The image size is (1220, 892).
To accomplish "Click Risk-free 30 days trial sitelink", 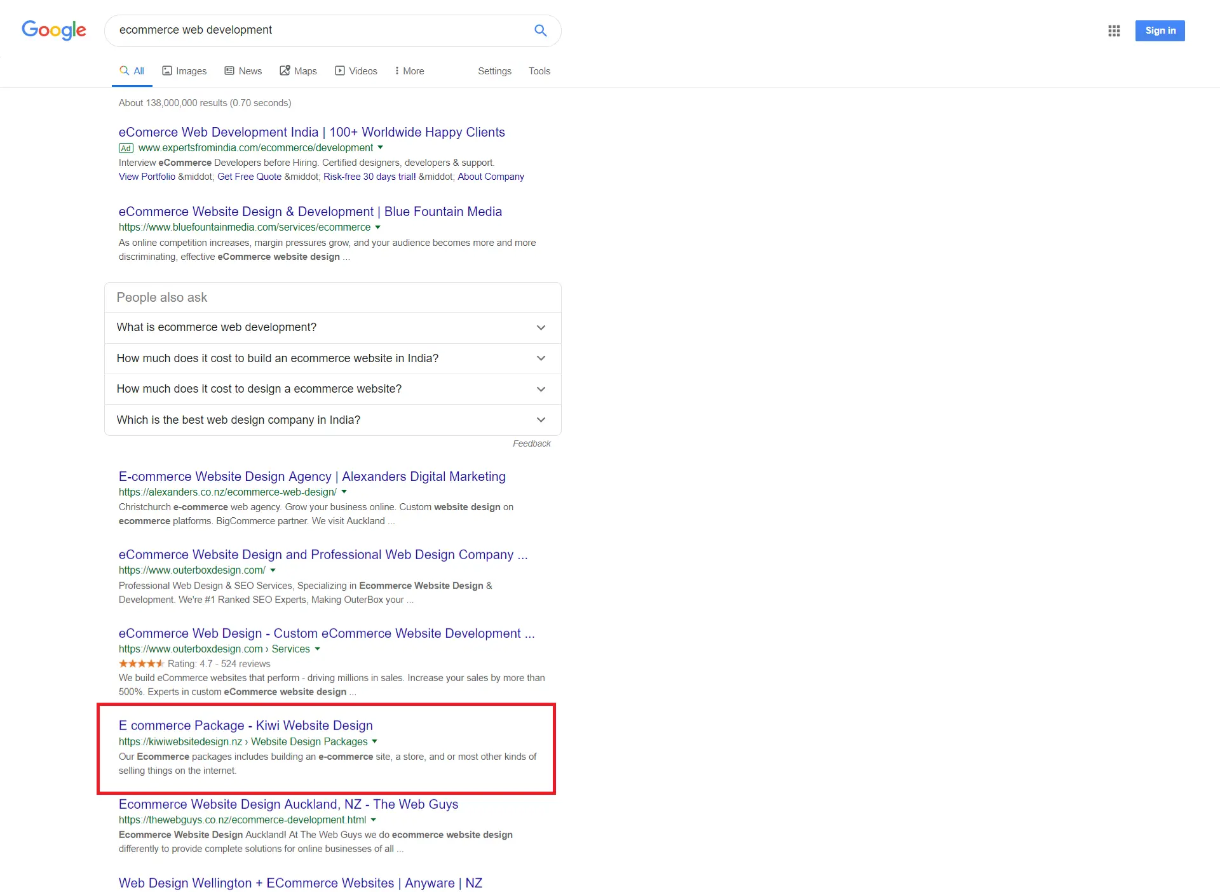I will tap(370, 177).
